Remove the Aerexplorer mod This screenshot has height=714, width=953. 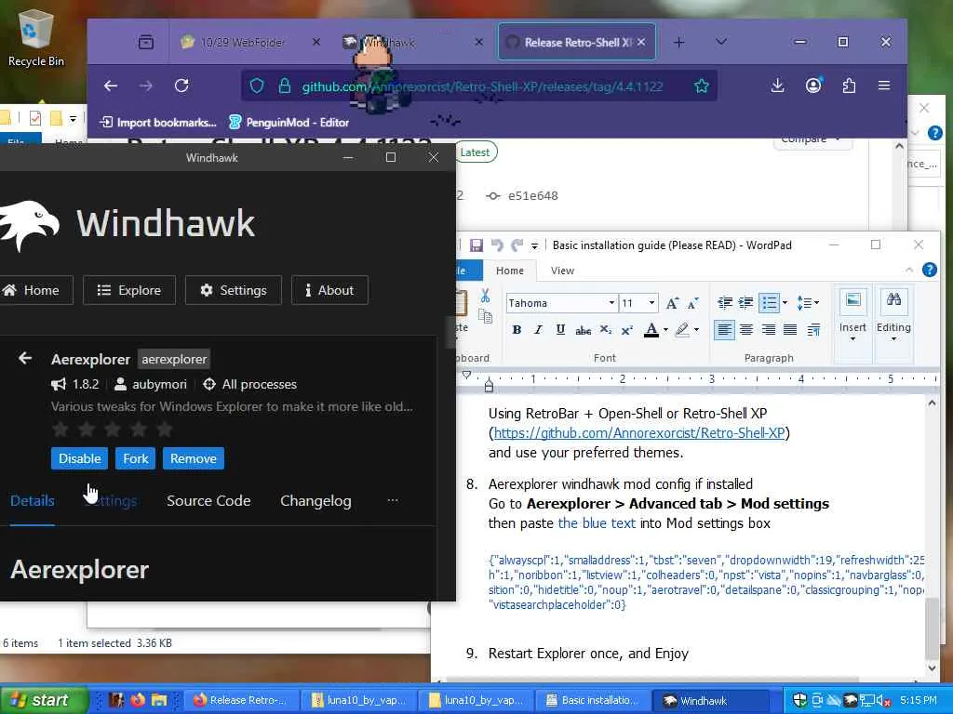coord(194,458)
